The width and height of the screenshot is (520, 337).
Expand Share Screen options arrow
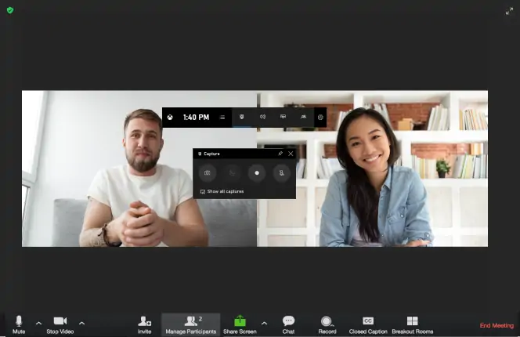265,323
